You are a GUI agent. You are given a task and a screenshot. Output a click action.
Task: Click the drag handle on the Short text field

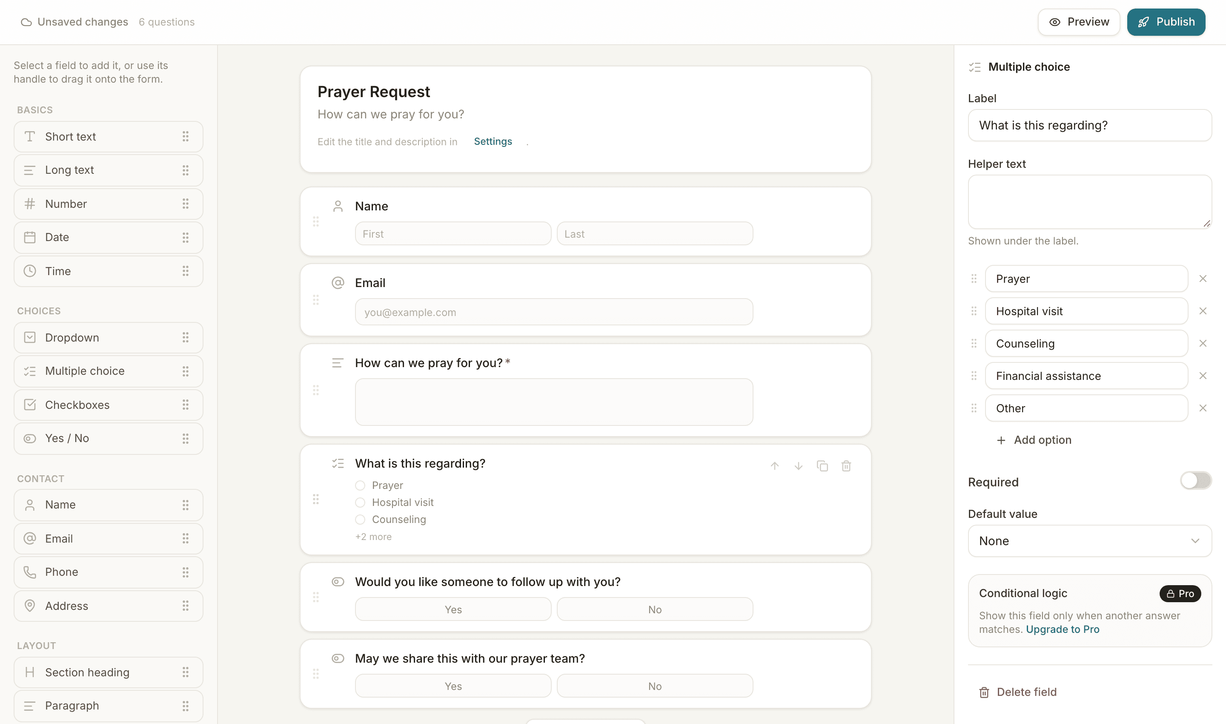[x=185, y=137]
